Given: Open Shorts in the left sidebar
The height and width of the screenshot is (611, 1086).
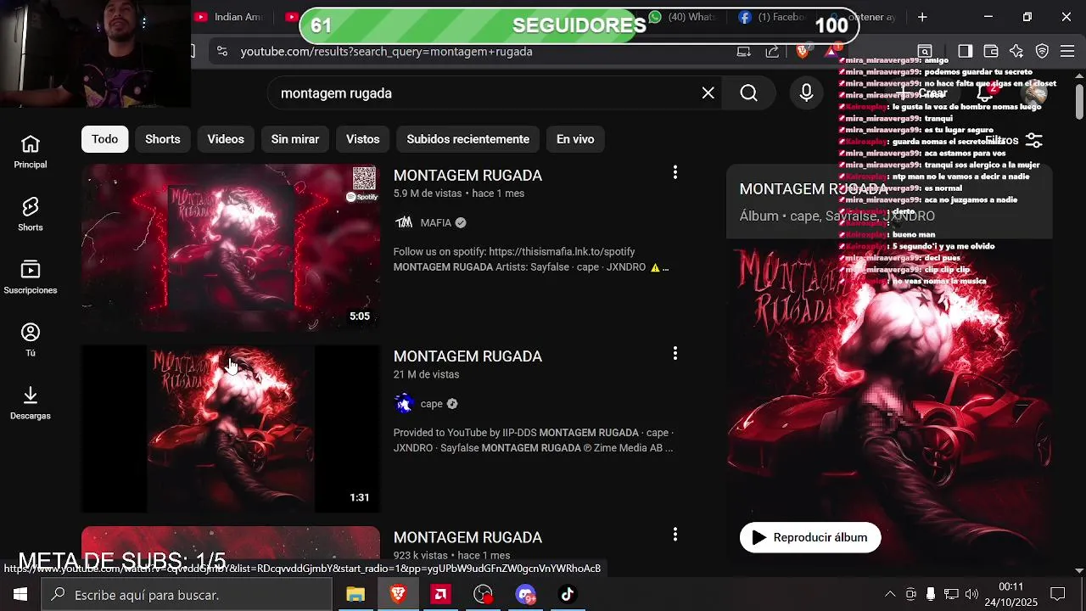Looking at the screenshot, I should point(31,215).
